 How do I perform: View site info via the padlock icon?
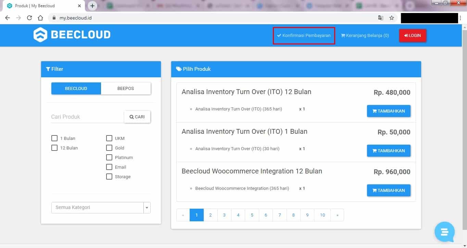tap(54, 18)
